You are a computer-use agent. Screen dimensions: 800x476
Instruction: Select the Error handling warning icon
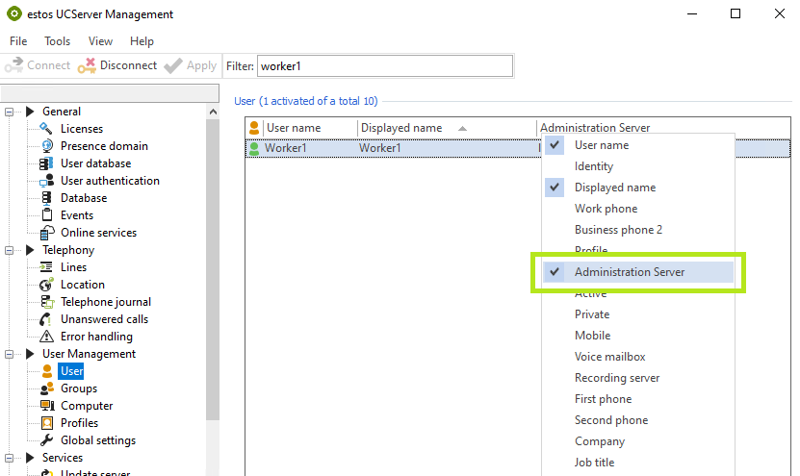pos(46,337)
